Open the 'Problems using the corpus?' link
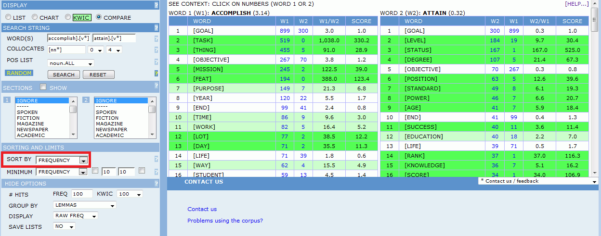The height and width of the screenshot is (236, 601). [x=225, y=221]
